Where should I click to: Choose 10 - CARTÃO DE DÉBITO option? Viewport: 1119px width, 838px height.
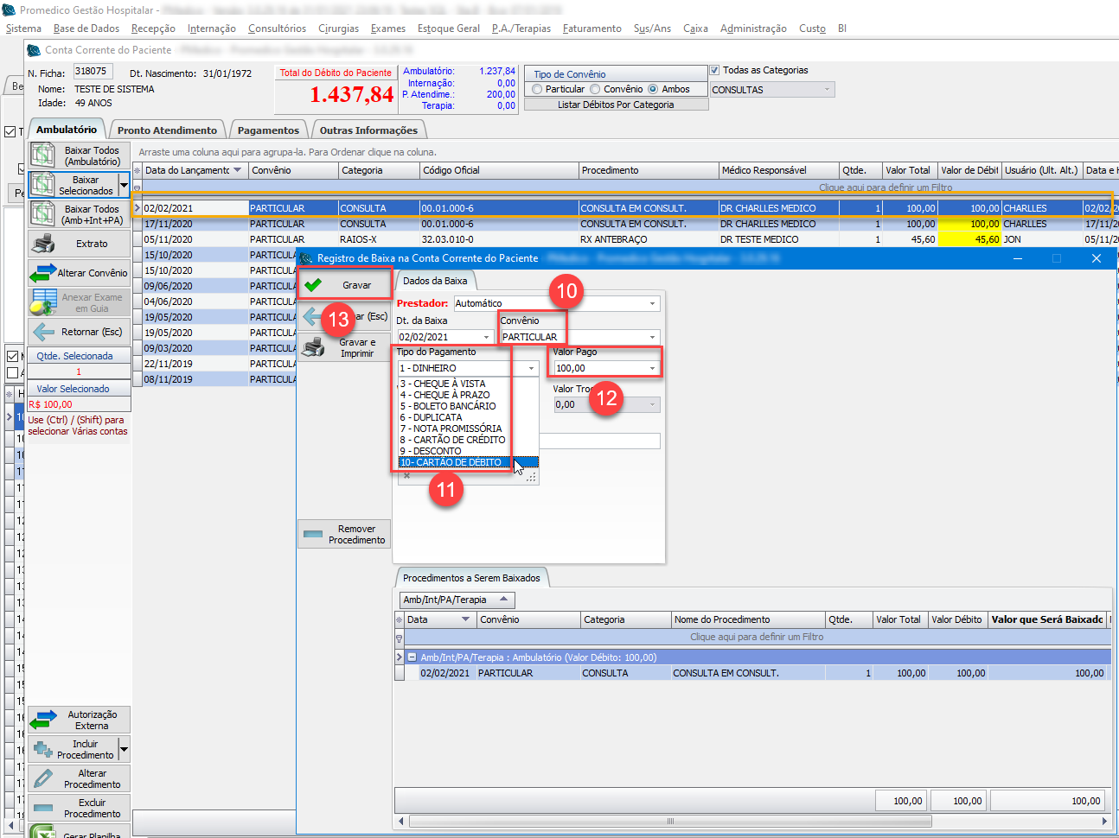pyautogui.click(x=451, y=462)
